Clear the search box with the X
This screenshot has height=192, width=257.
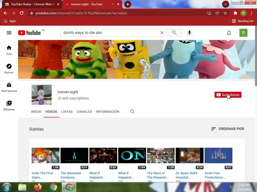(162, 33)
